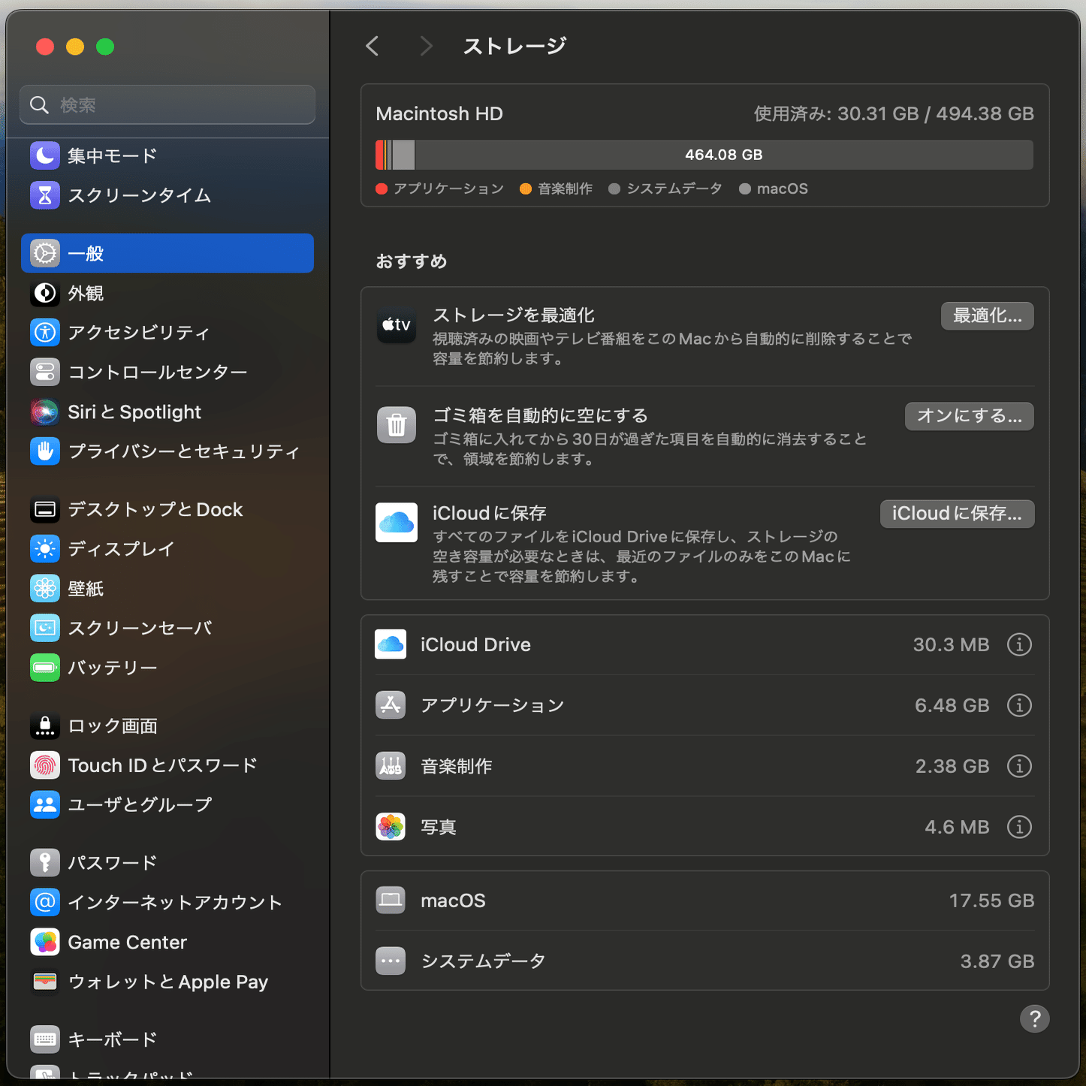Open Siri と Spotlight settings

(134, 412)
